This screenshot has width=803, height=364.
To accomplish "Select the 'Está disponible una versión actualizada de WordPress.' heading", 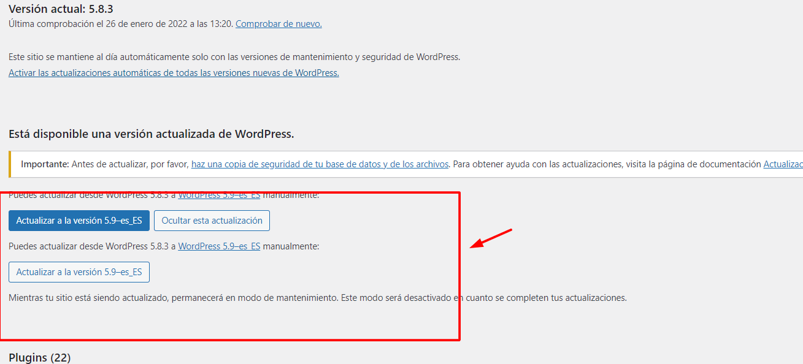I will pyautogui.click(x=152, y=134).
